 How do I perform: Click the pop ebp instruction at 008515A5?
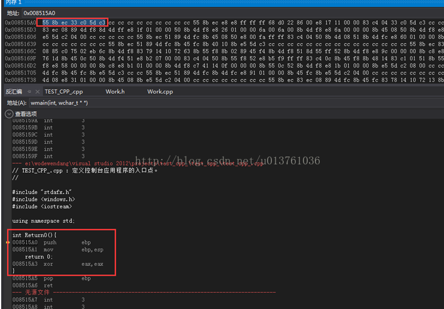51,279
